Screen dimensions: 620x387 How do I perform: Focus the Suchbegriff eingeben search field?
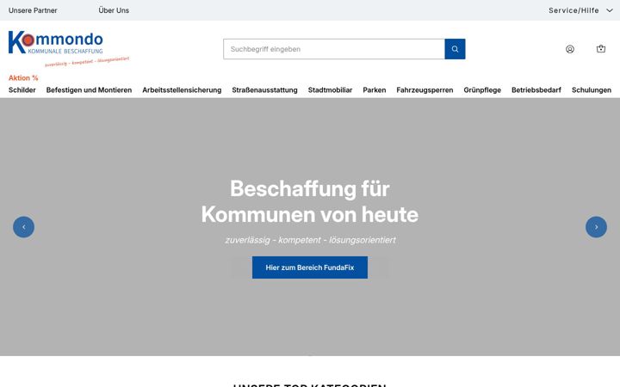334,49
